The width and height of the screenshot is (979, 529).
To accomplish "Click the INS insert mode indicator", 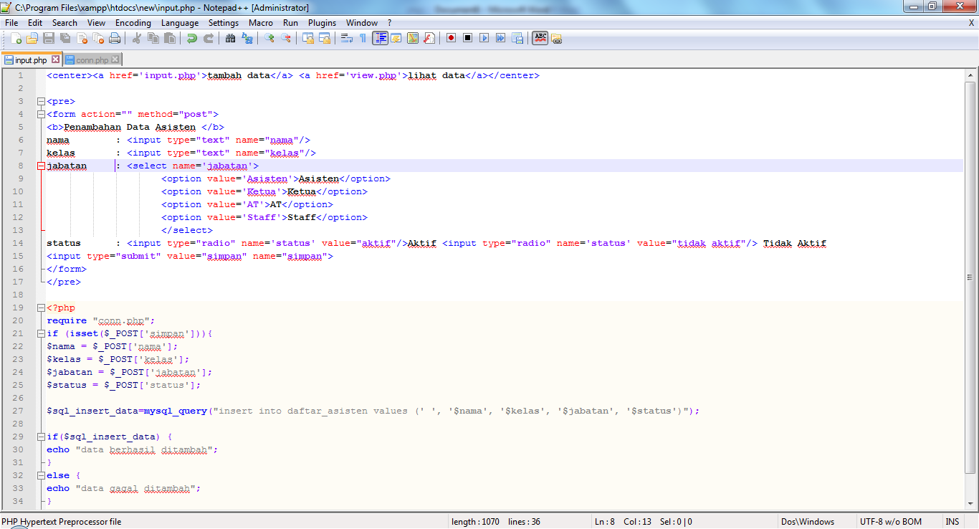I will (x=952, y=522).
